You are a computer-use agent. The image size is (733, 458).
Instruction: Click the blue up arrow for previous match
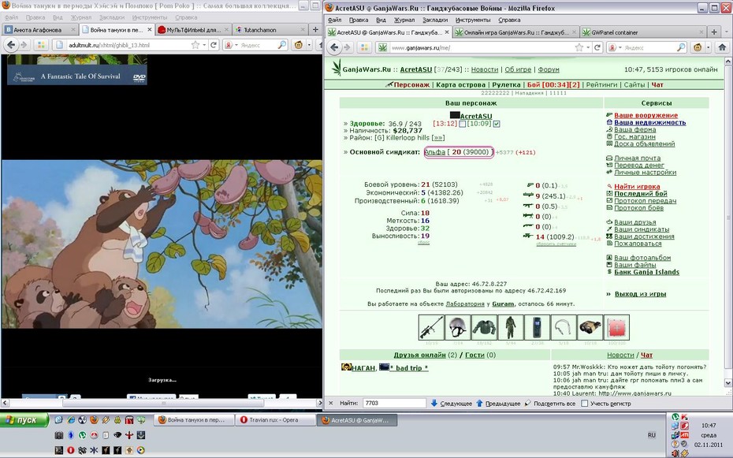(x=479, y=403)
